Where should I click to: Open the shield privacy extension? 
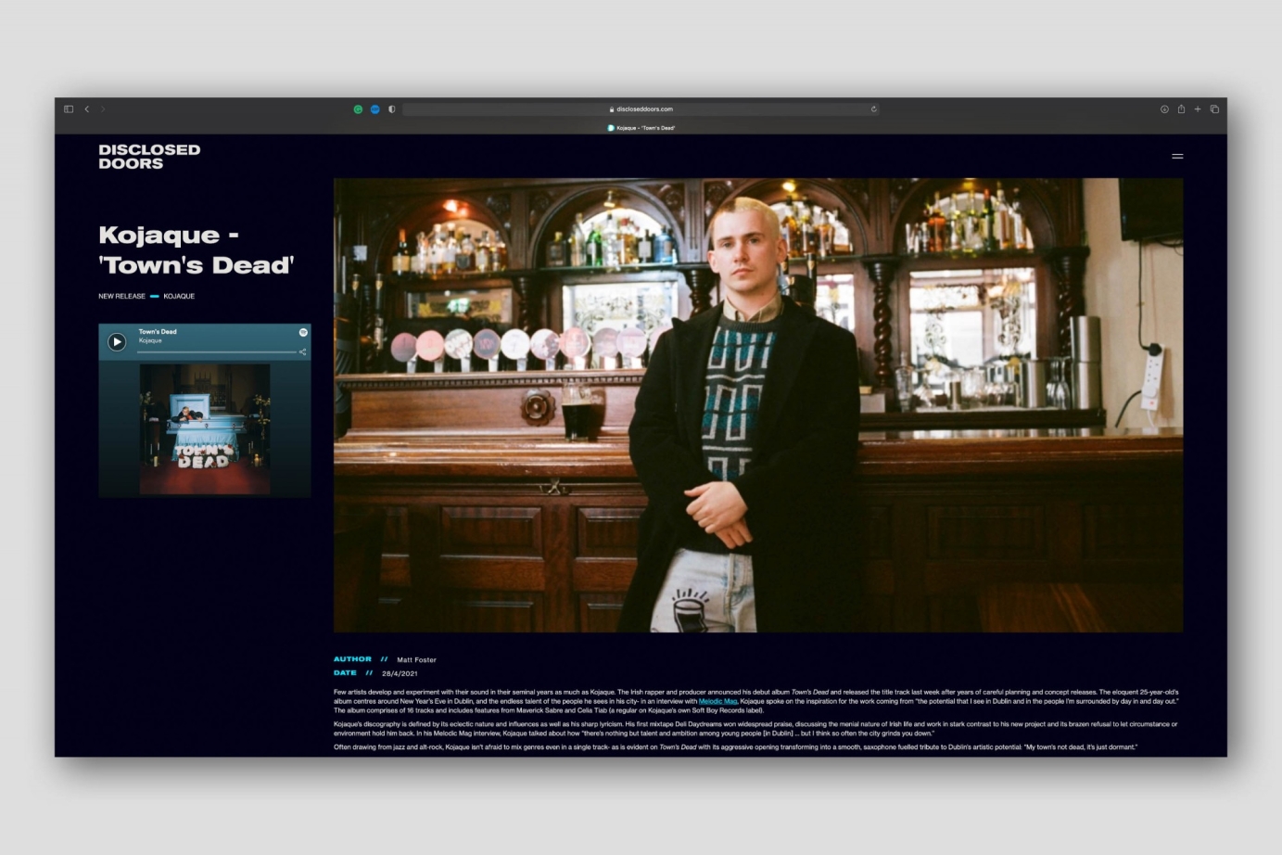pos(391,108)
